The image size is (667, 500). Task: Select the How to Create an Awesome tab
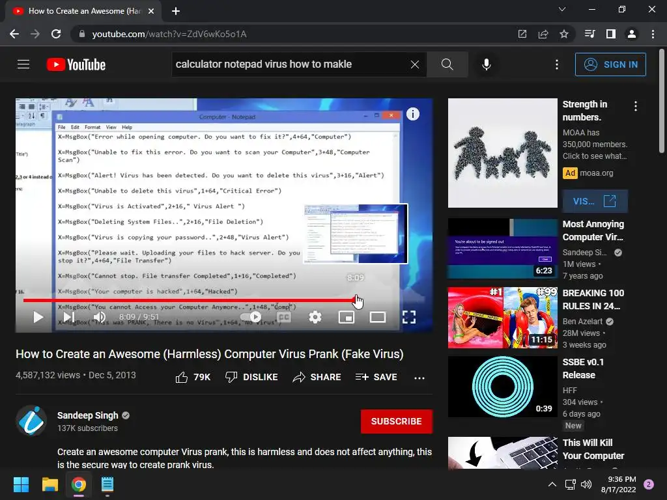(83, 12)
